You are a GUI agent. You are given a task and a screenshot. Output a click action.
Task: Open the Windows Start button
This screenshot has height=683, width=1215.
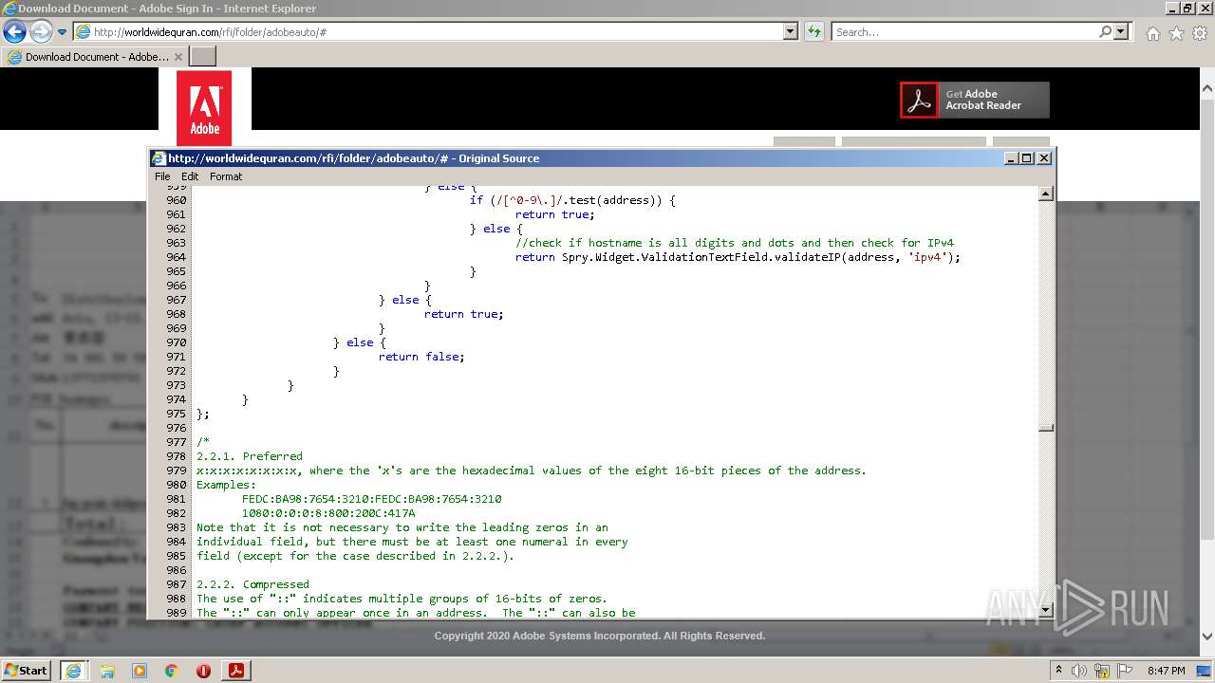tap(26, 670)
